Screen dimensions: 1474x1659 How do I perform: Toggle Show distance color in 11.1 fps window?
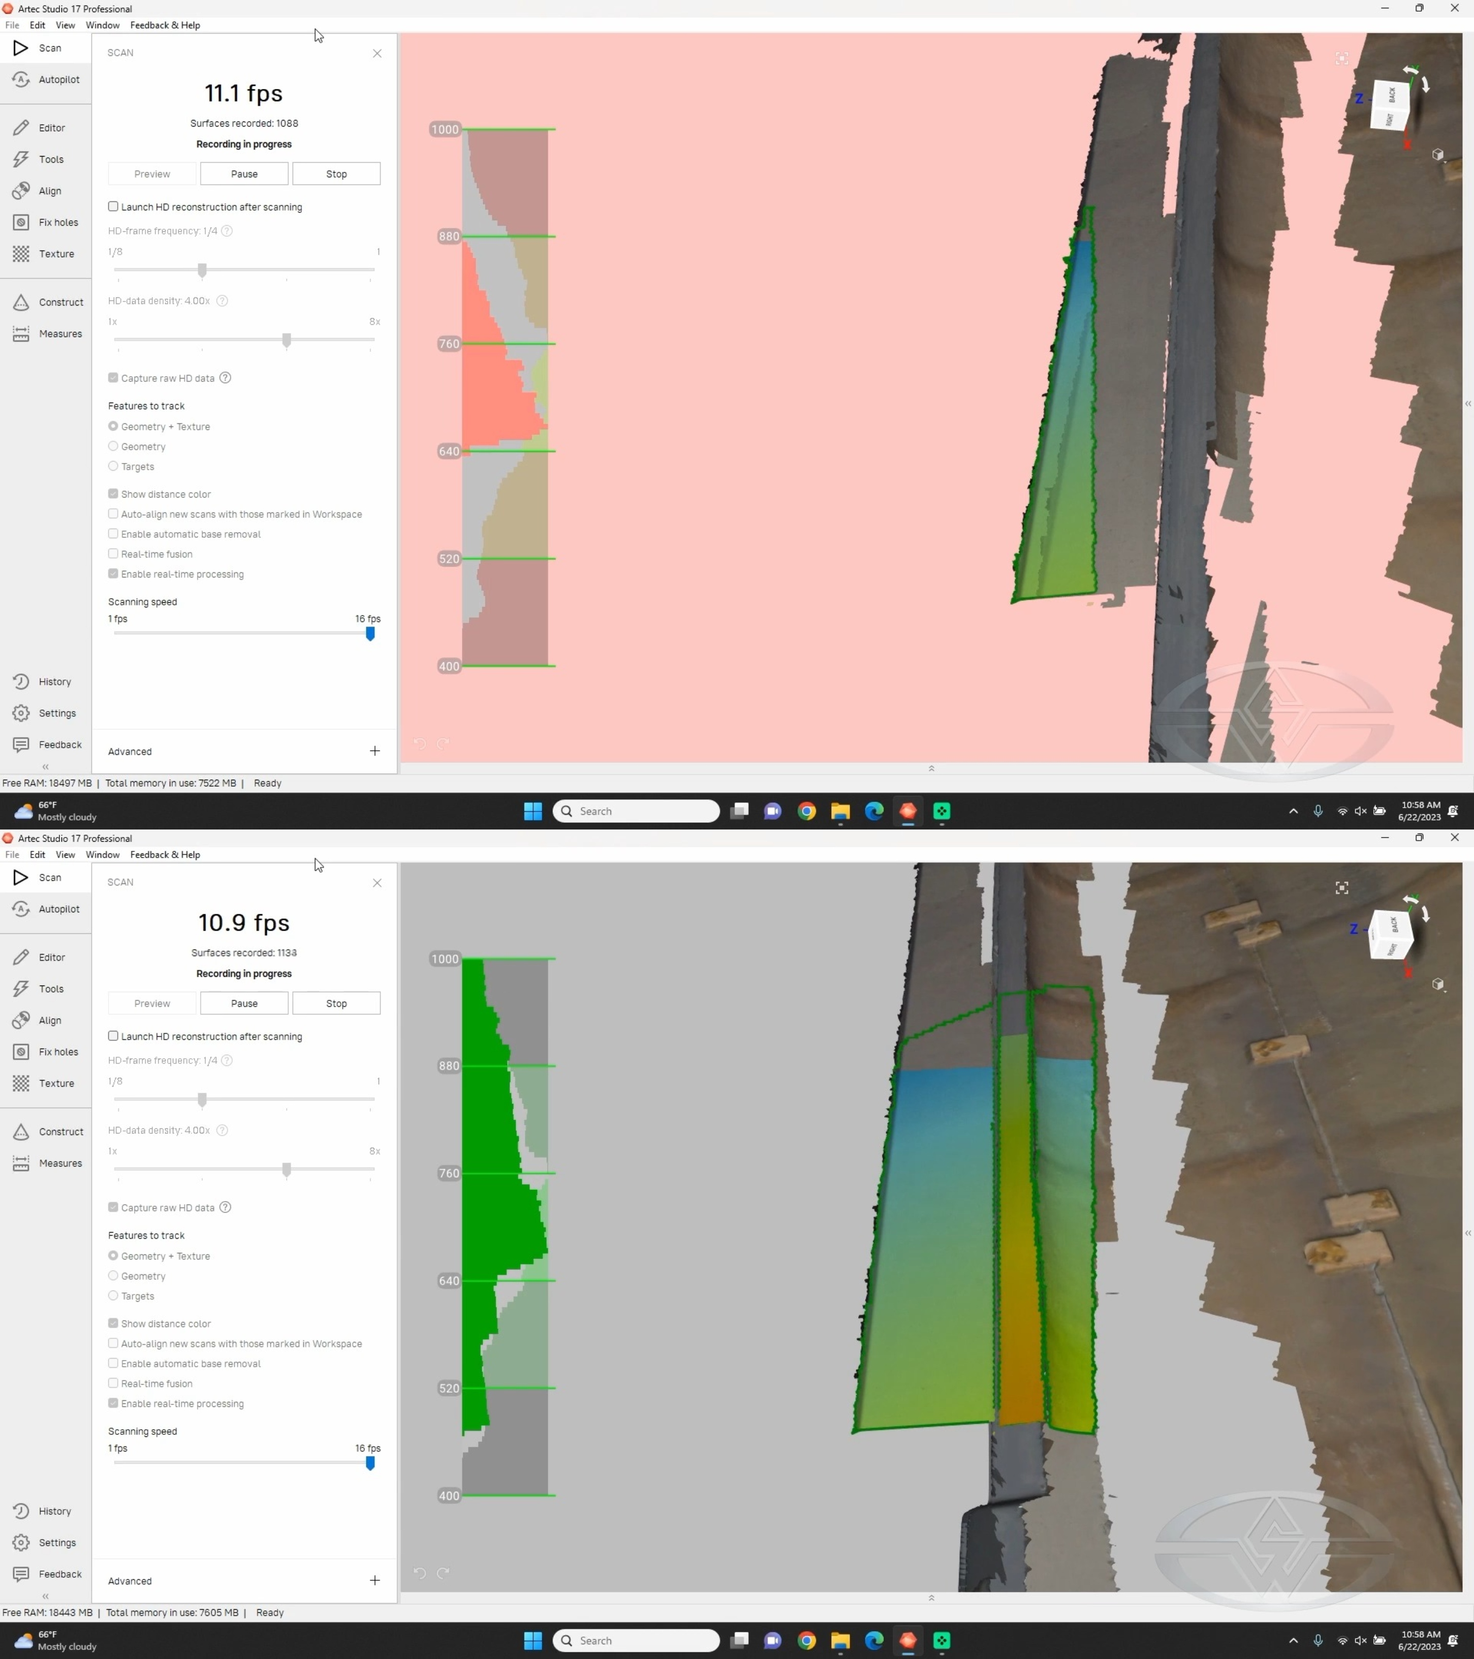click(x=114, y=494)
